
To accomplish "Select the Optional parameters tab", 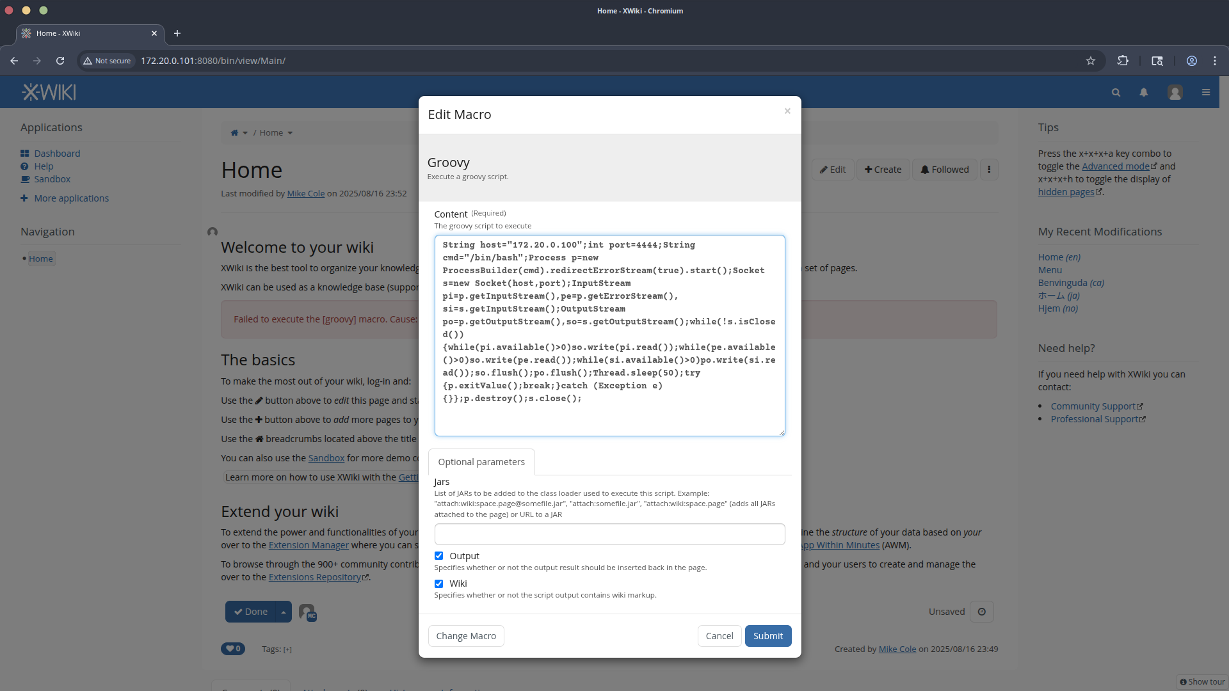I will pos(481,462).
